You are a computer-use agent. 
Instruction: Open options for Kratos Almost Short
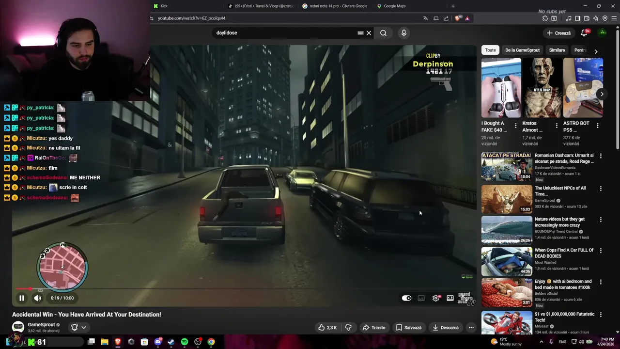tap(557, 126)
